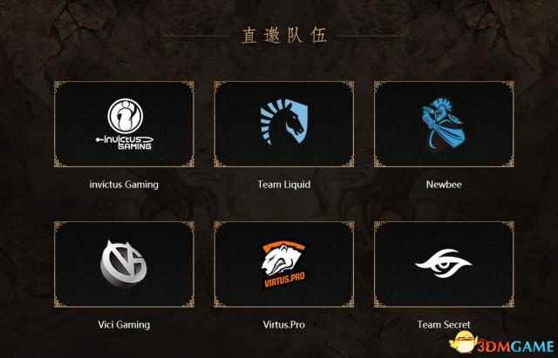The image size is (558, 358).
Task: Click the invictus GAMING wordmark in logo
Action: pos(125,142)
